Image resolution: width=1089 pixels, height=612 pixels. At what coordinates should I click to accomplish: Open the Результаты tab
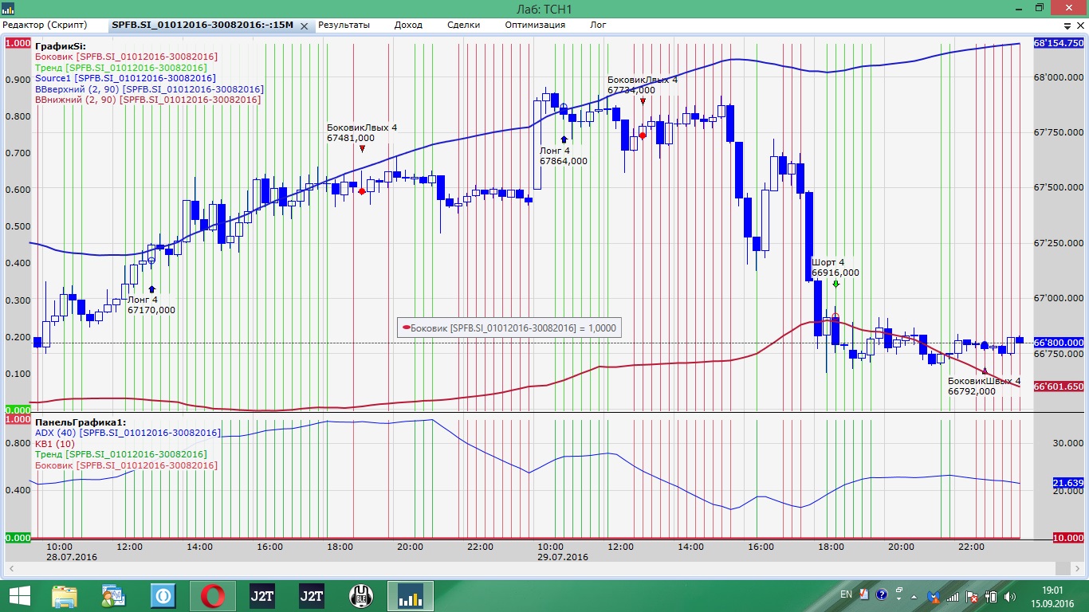(344, 25)
